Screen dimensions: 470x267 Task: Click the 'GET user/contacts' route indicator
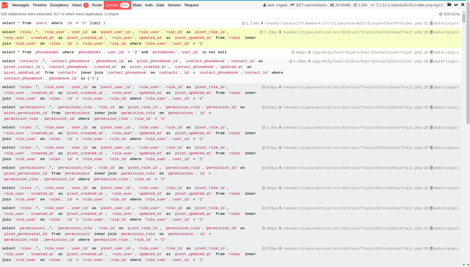309,5
